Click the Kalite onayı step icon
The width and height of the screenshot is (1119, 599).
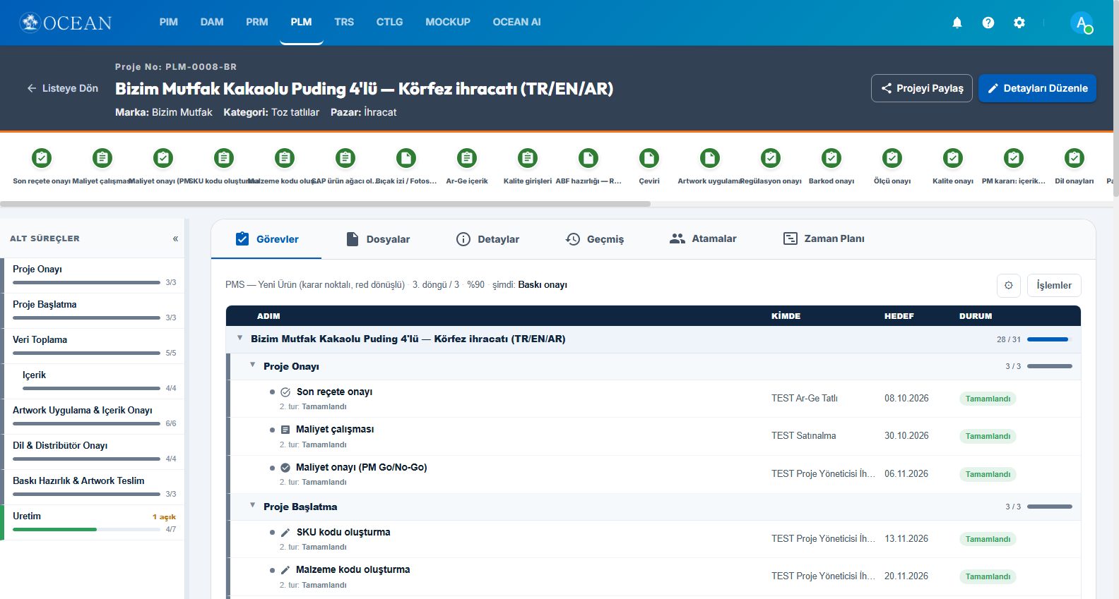tap(953, 158)
